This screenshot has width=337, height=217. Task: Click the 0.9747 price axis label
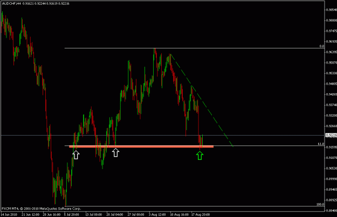click(332, 31)
